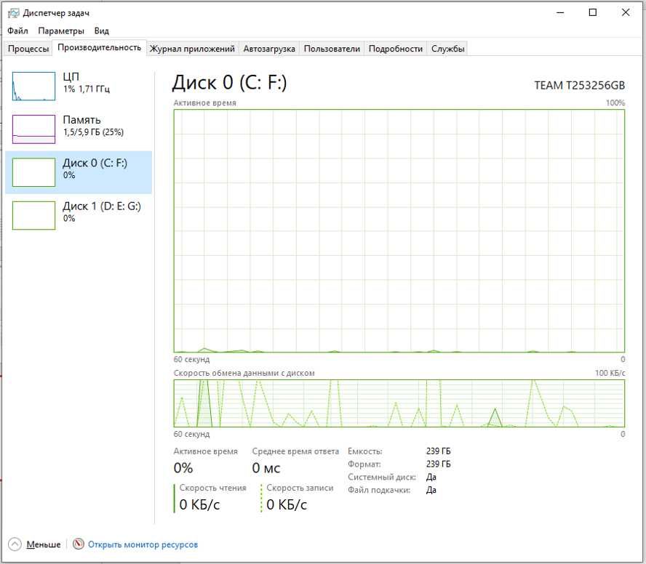Viewport: 646px width, 564px height.
Task: Select the Диск 1 mini graph thumbnail
Action: tap(33, 215)
